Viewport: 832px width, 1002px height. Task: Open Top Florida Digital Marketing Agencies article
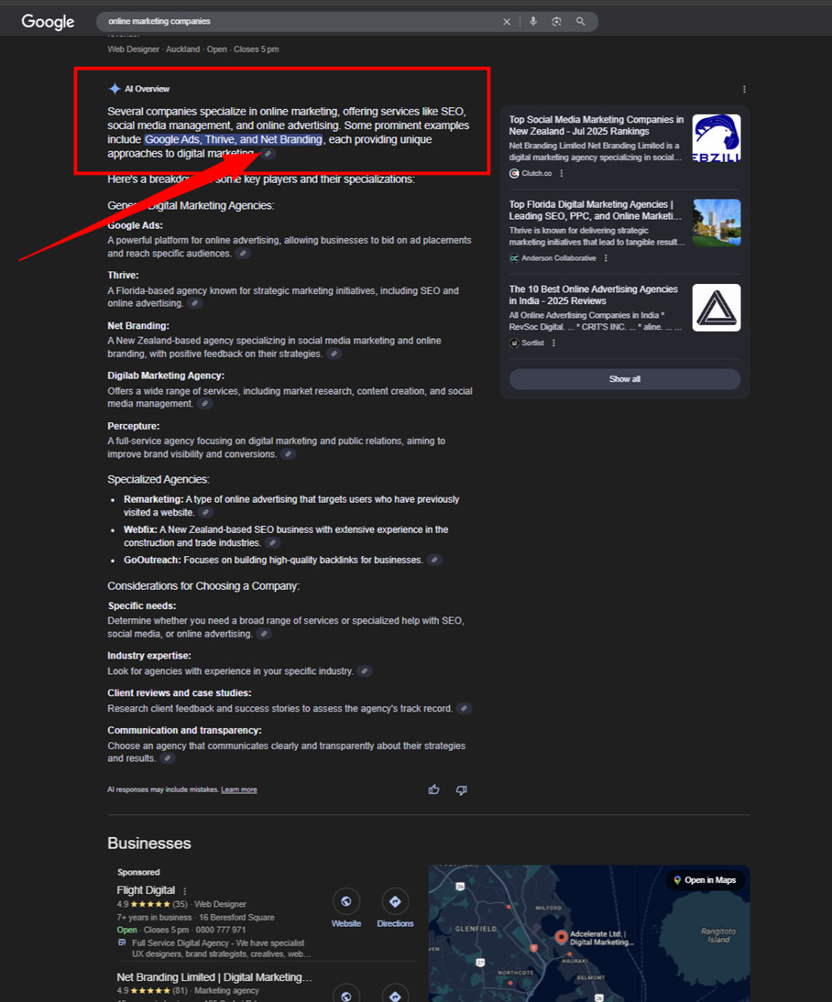tap(595, 211)
